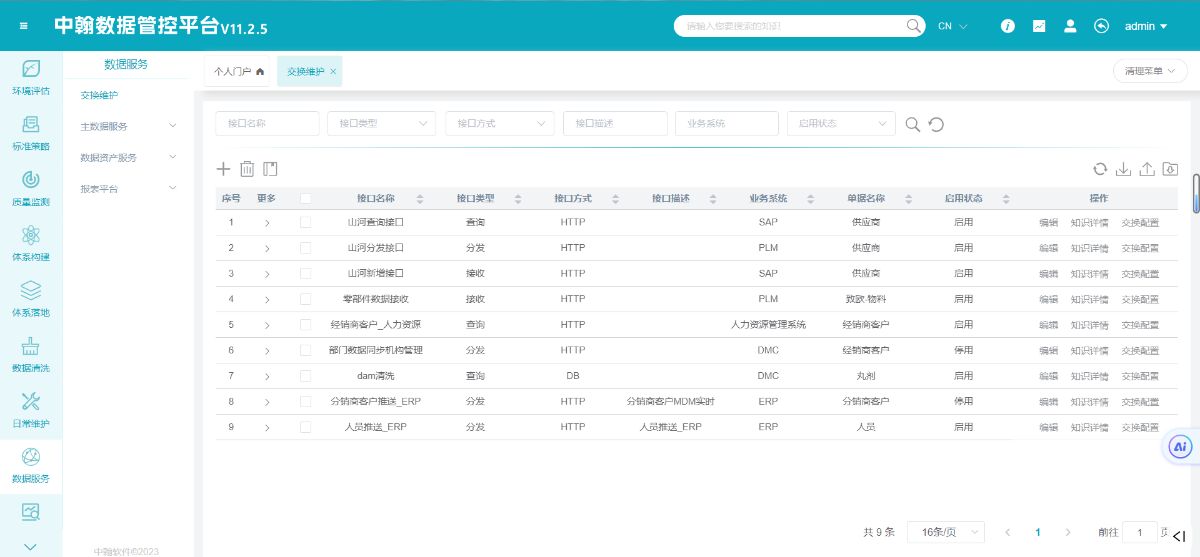This screenshot has width=1200, height=557.
Task: Open 交换配置 for 人员推送_ERP row
Action: tap(1140, 428)
